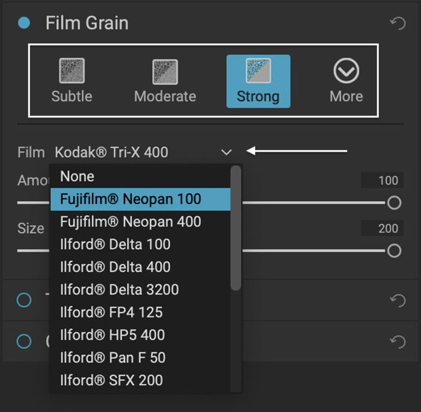Enable the second filter's circle toggle
Image resolution: width=421 pixels, height=412 pixels.
(x=24, y=300)
